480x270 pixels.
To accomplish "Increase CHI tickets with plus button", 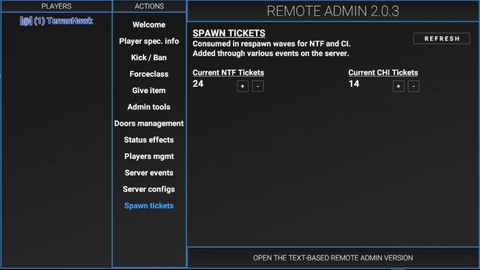I will (x=399, y=86).
